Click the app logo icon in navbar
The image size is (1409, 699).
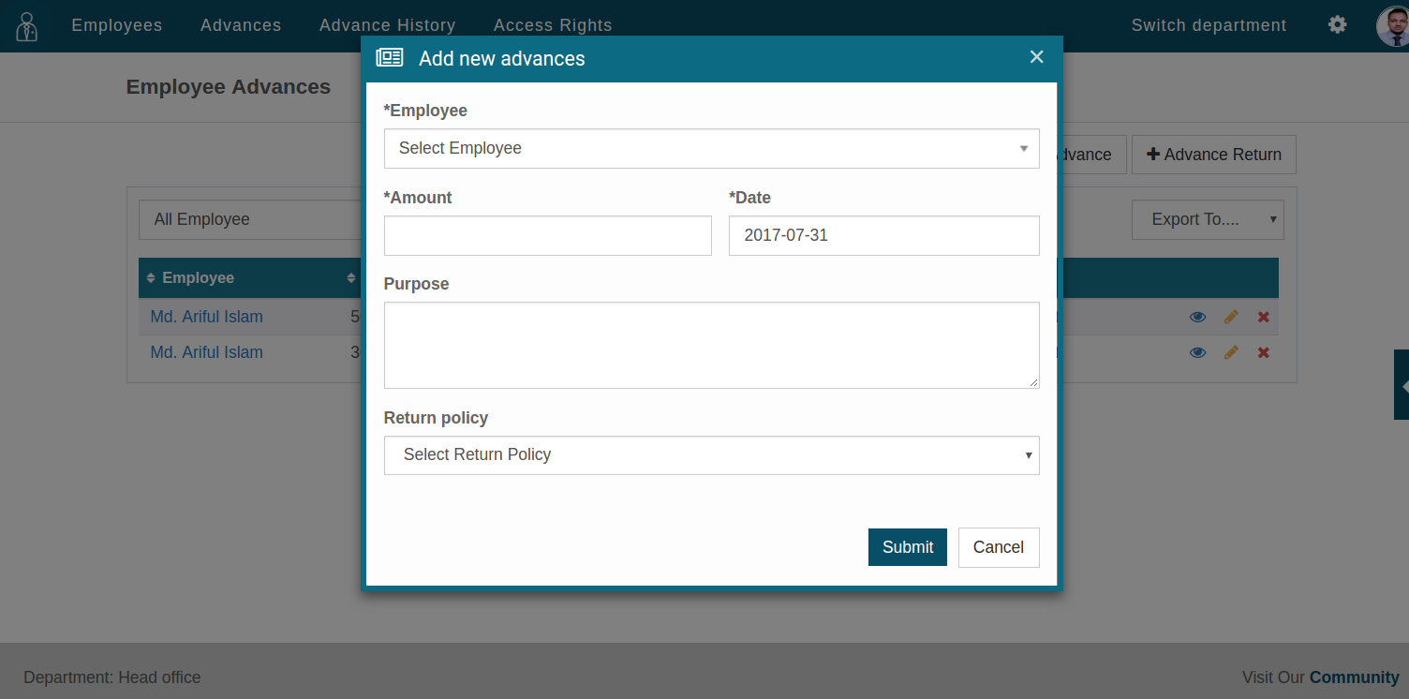27,26
